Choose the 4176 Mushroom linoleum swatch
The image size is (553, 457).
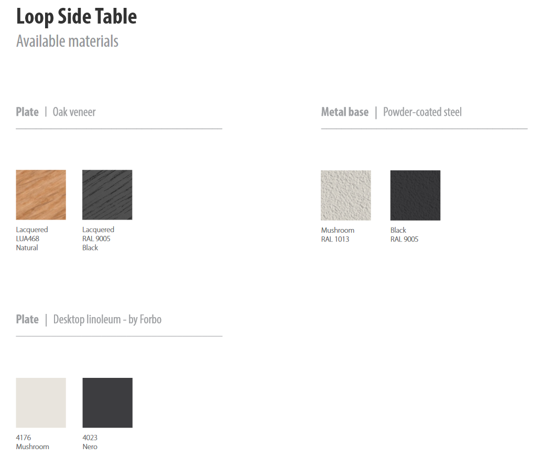pyautogui.click(x=41, y=402)
